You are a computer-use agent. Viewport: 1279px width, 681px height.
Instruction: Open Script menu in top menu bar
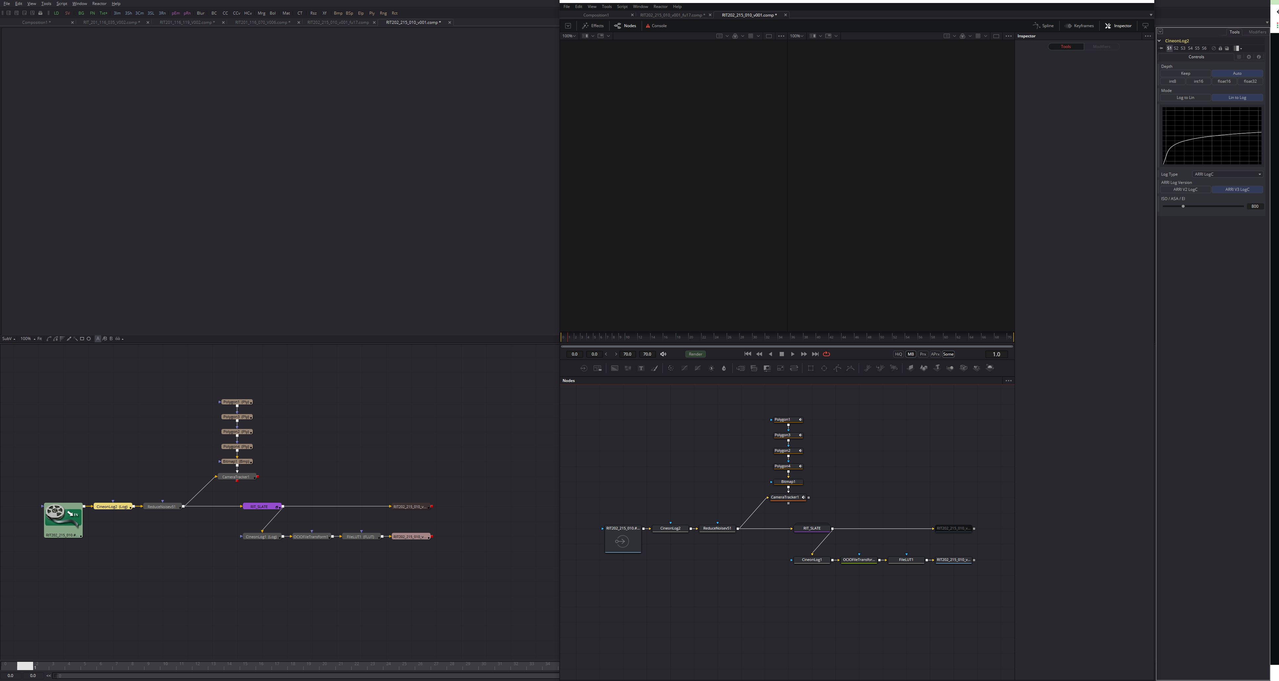pos(62,3)
